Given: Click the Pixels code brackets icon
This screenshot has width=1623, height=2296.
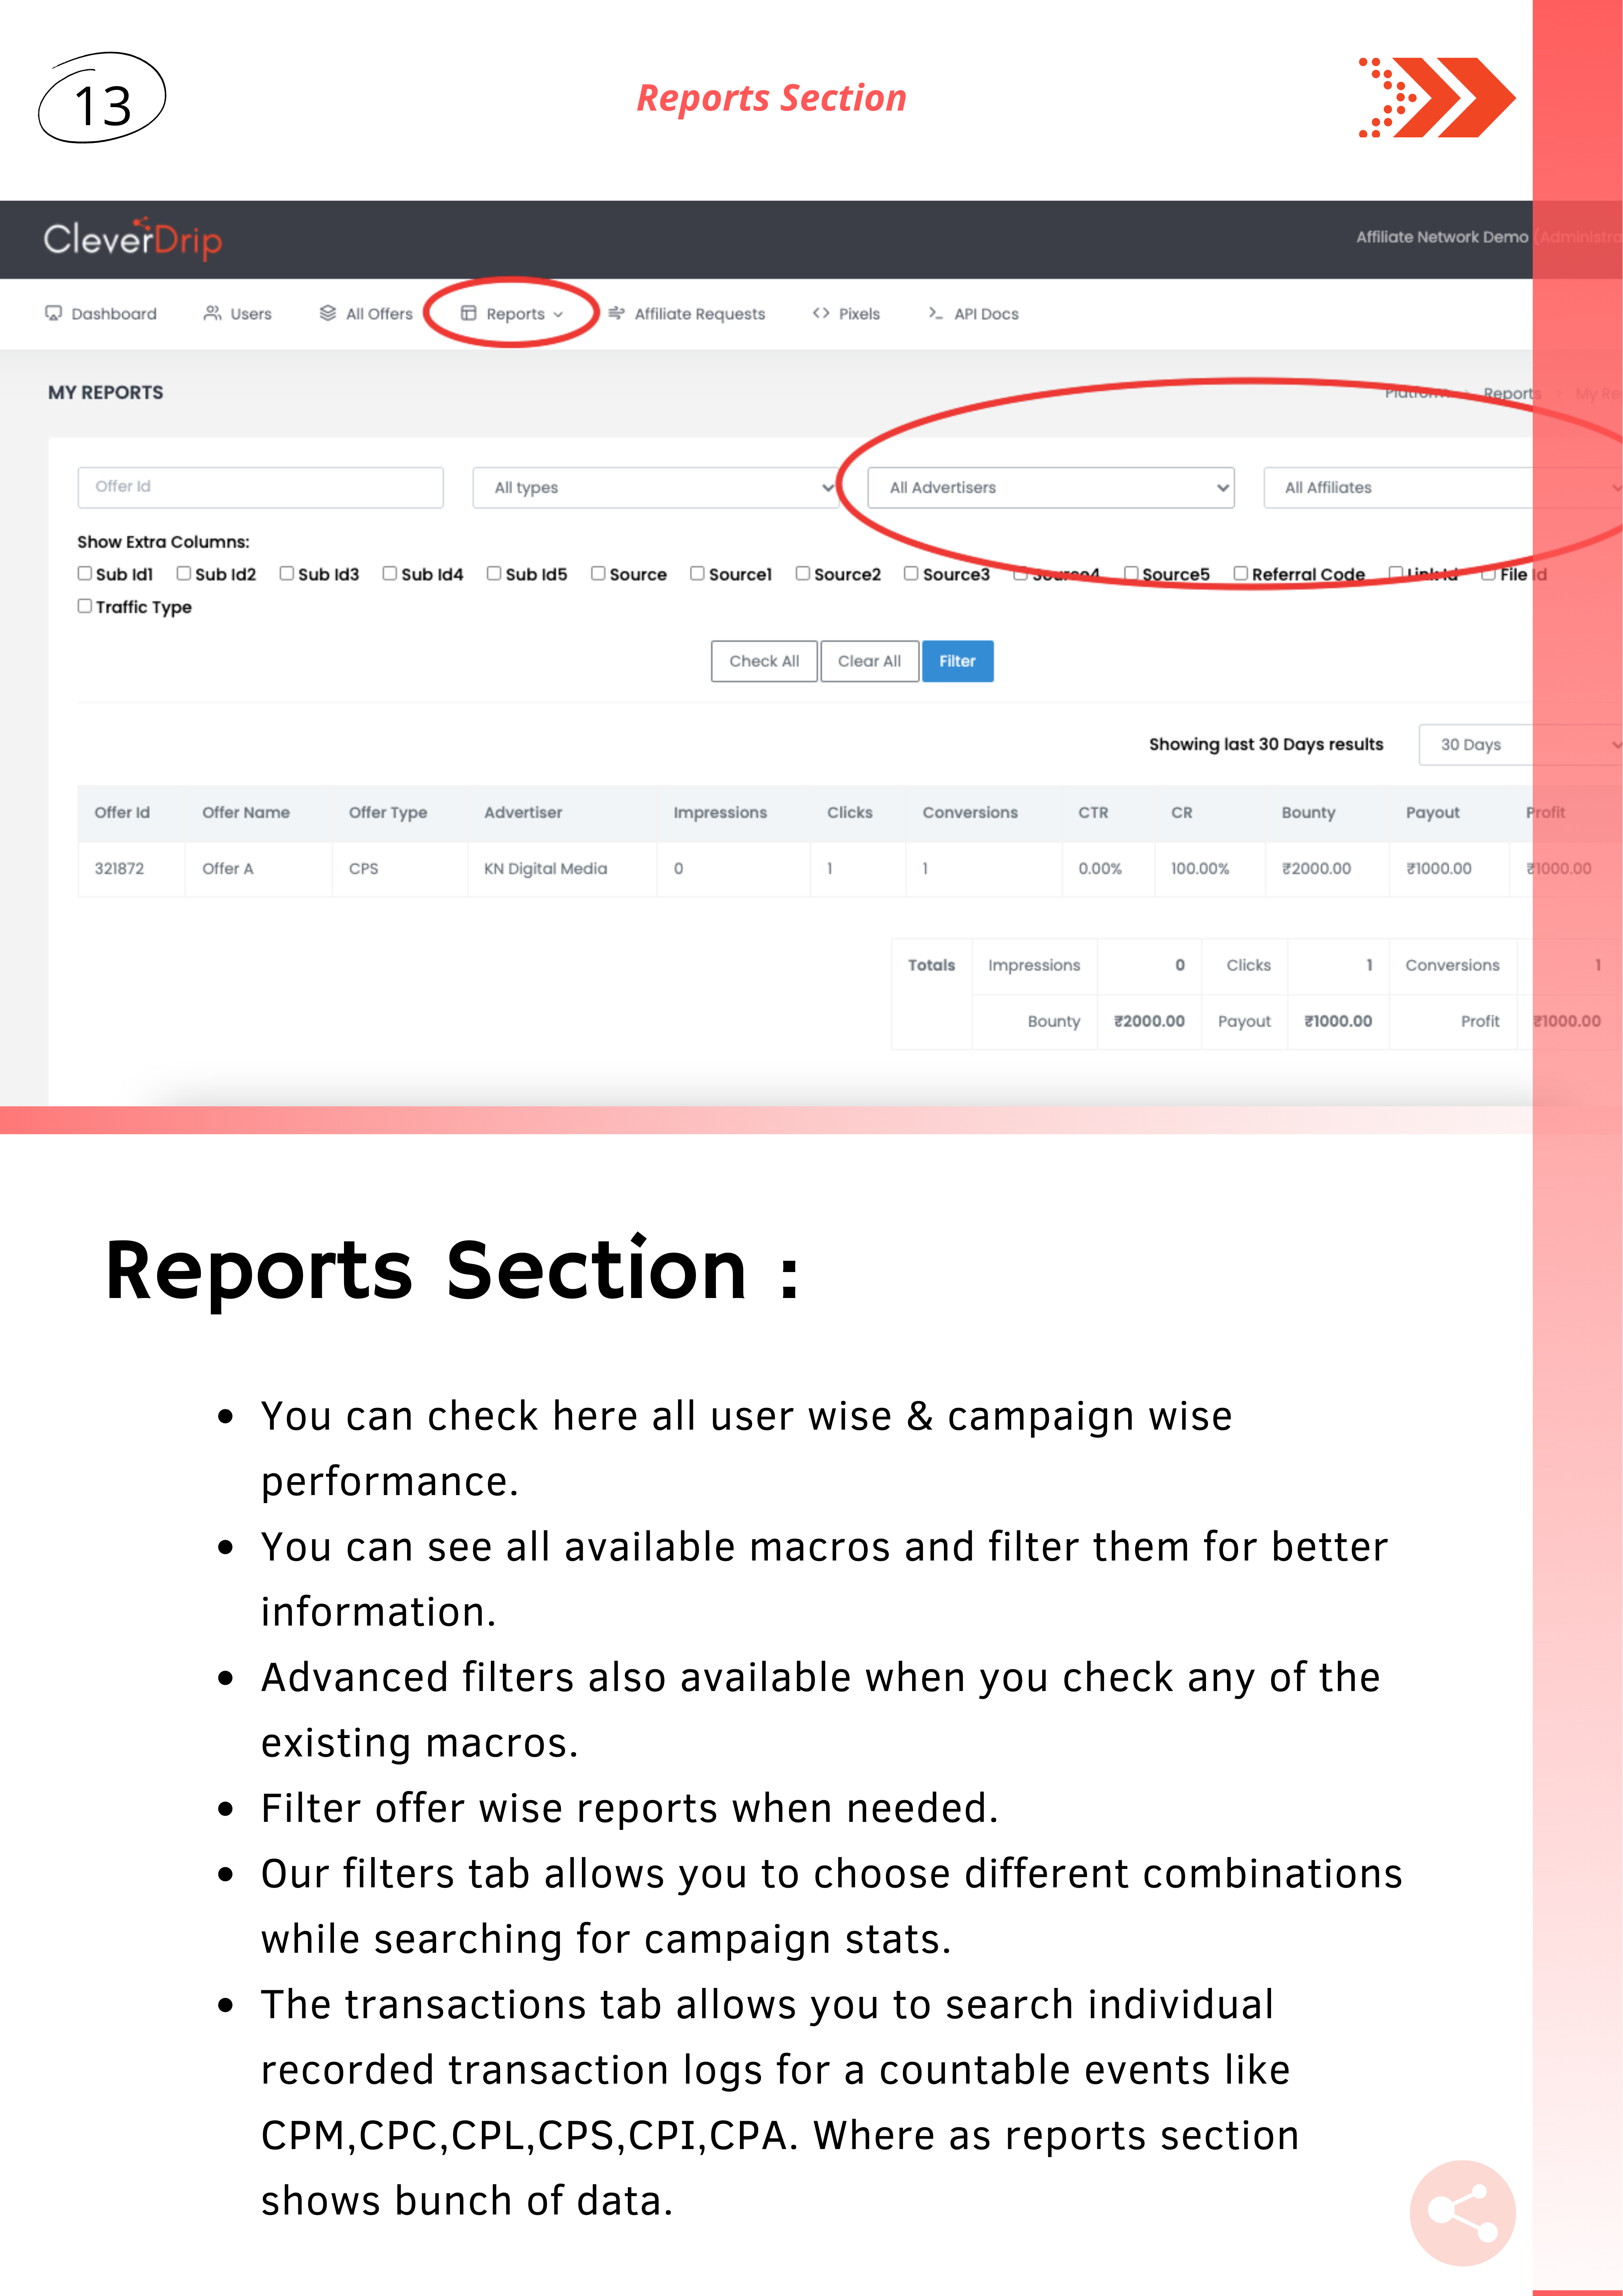Looking at the screenshot, I should tap(821, 313).
